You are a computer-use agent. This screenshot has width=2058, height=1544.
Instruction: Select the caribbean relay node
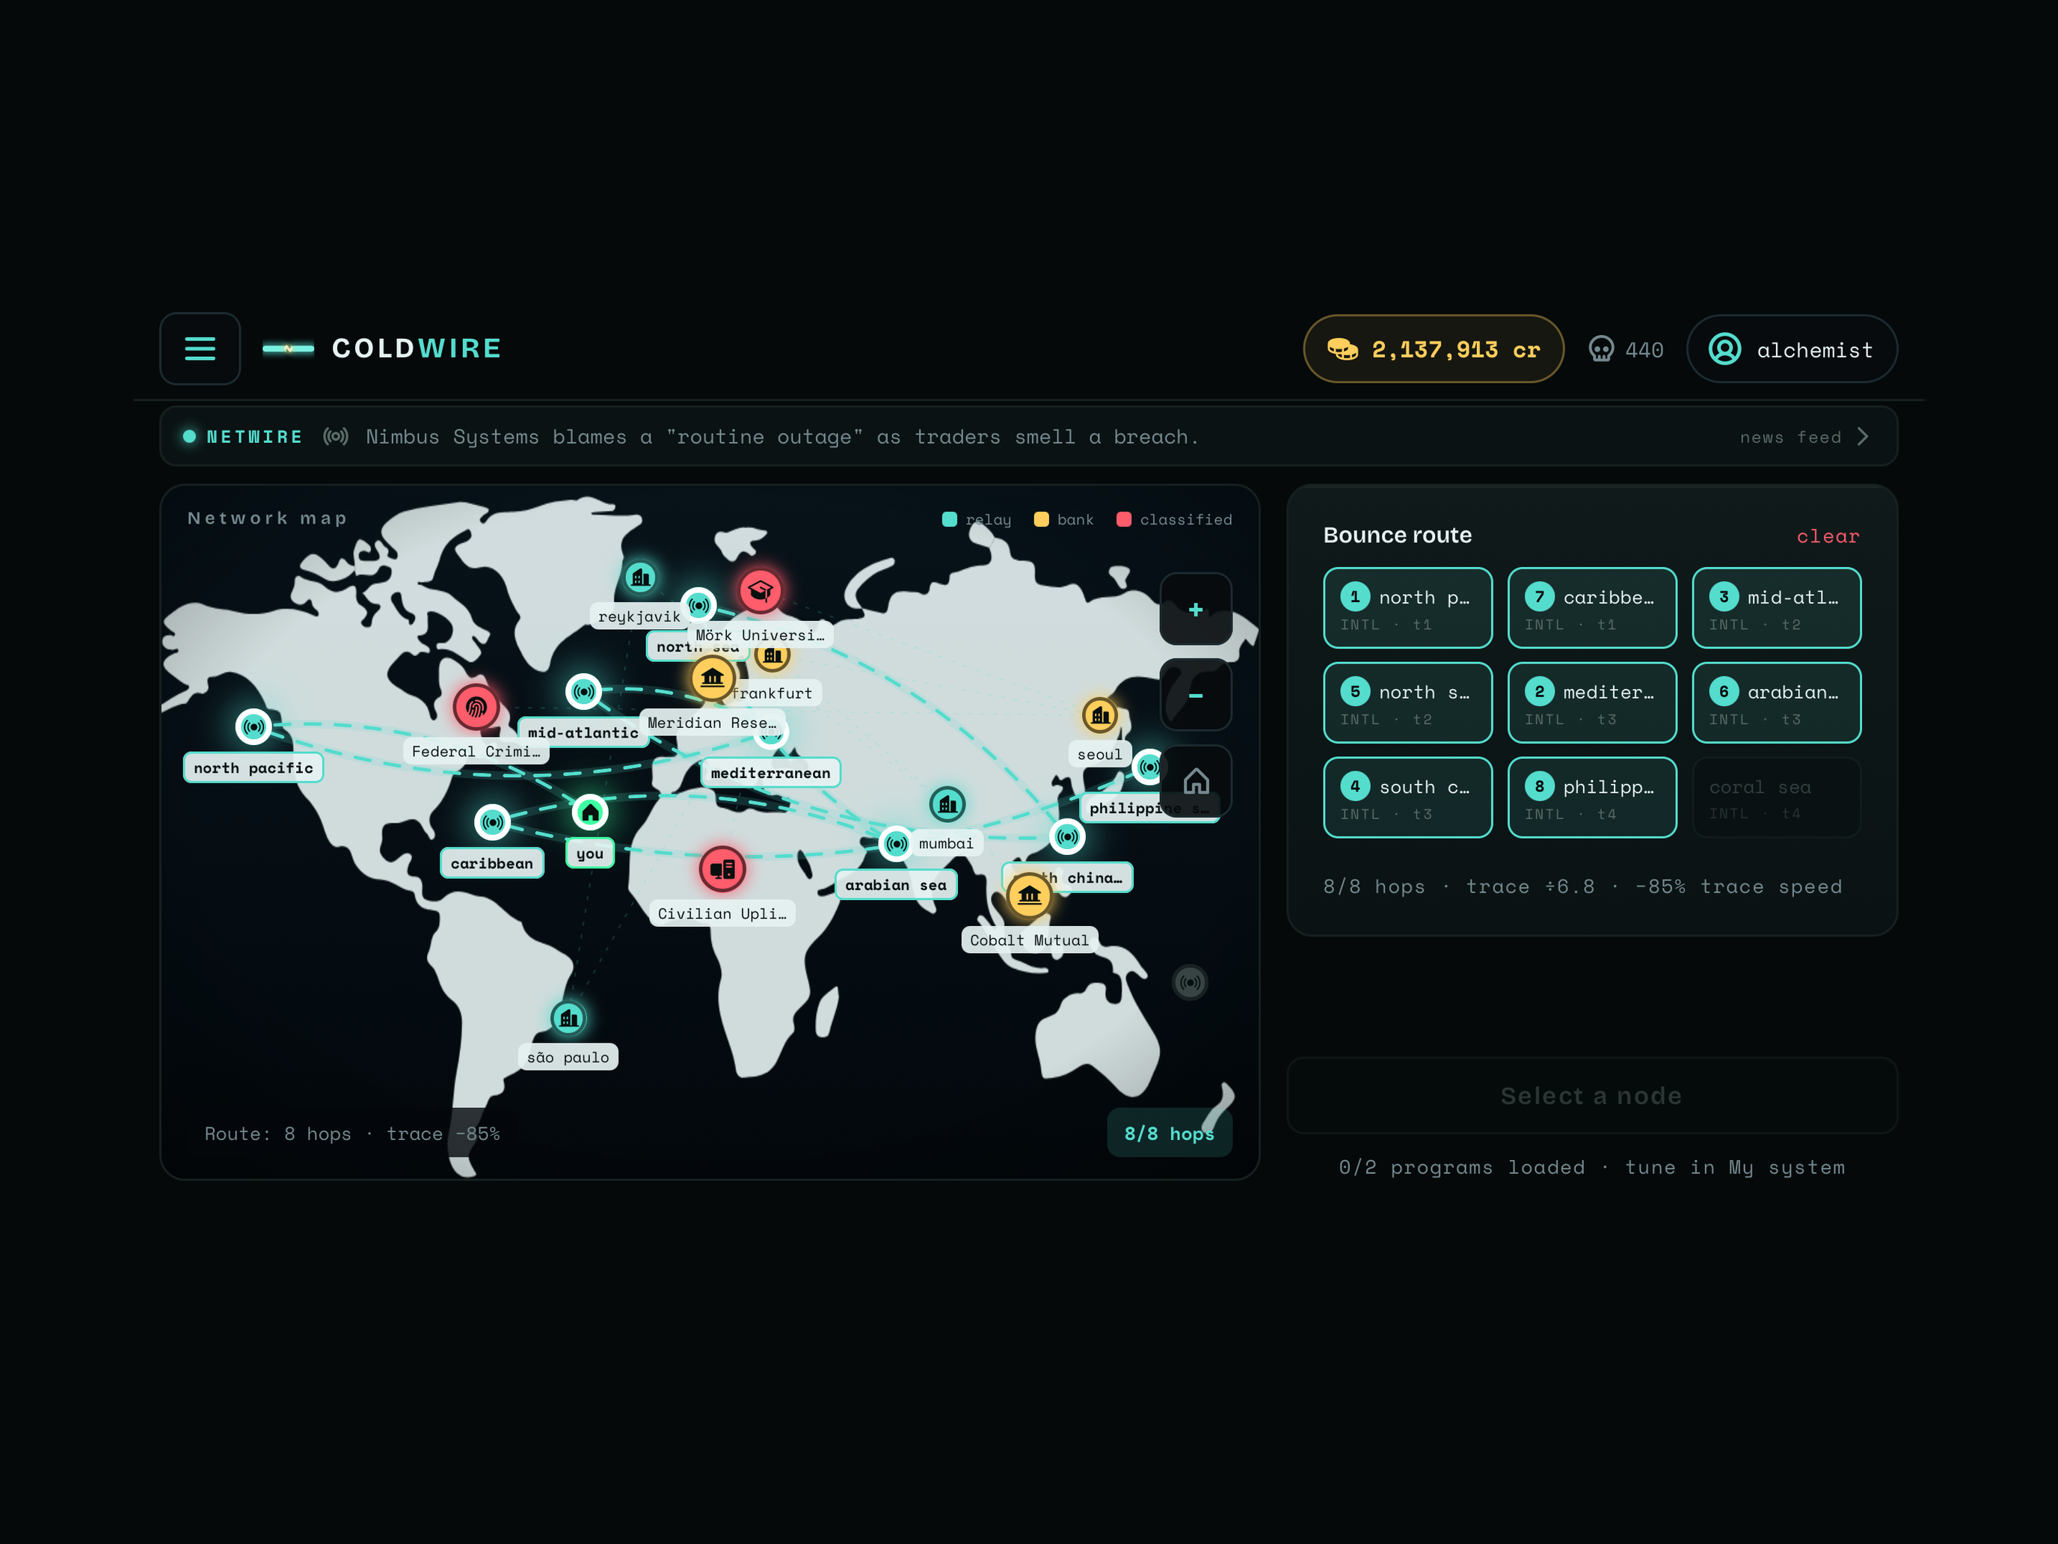click(x=492, y=822)
